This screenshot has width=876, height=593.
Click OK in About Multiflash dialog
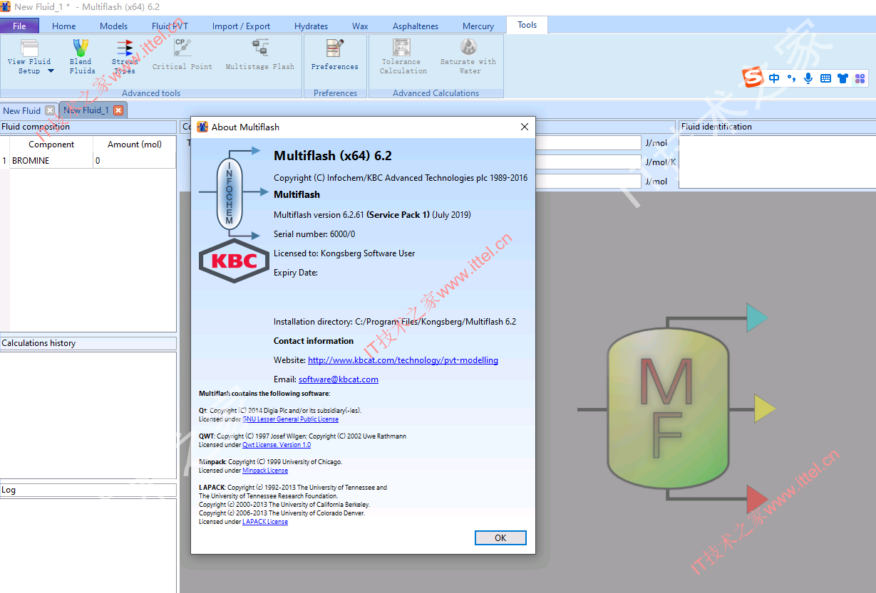(x=500, y=538)
